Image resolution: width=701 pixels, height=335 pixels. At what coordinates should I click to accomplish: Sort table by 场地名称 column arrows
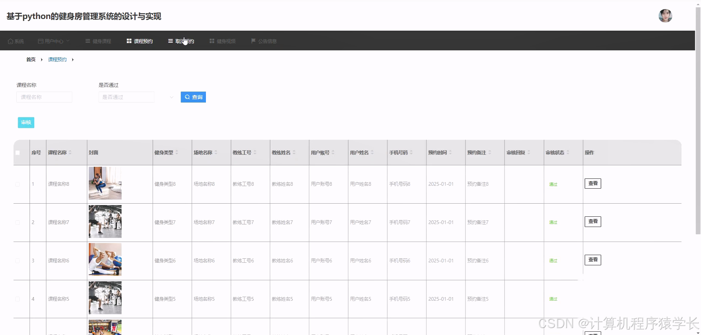pos(216,153)
